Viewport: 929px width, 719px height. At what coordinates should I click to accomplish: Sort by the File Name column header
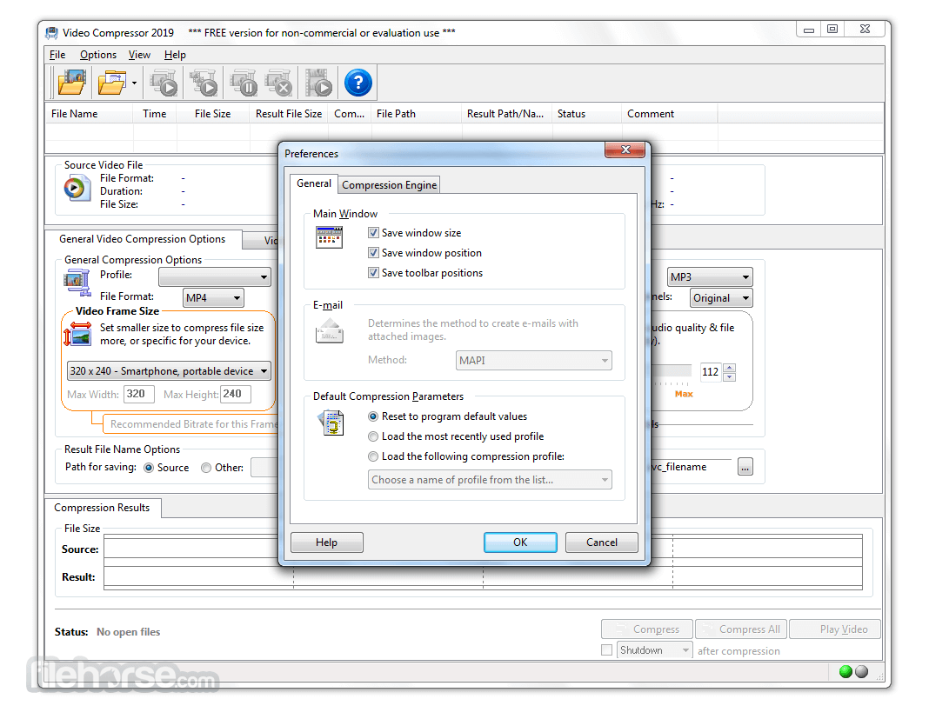tap(89, 114)
